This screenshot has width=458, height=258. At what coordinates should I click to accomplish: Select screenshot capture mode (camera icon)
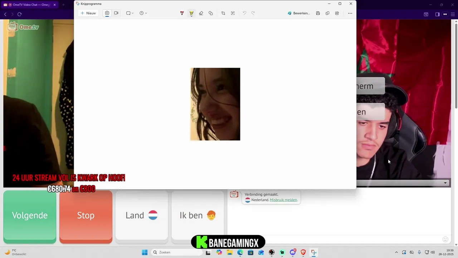107,13
